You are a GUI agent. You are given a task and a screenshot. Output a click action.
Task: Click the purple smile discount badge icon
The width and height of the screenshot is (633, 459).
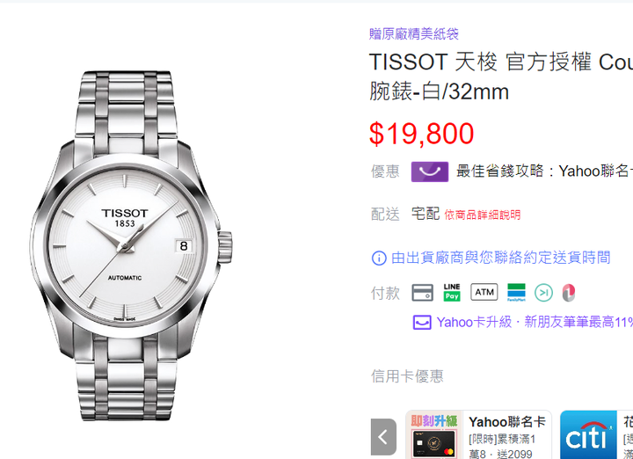click(x=430, y=171)
